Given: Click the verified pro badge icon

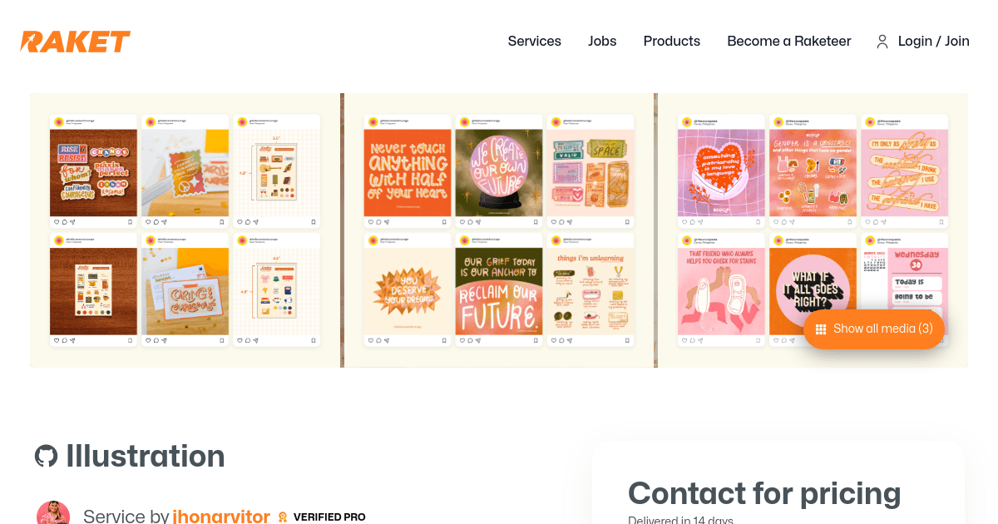Looking at the screenshot, I should [283, 517].
